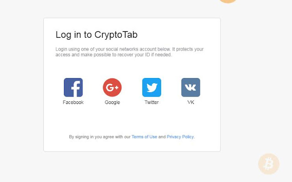Sign in via the Twitter bird icon

pos(151,87)
